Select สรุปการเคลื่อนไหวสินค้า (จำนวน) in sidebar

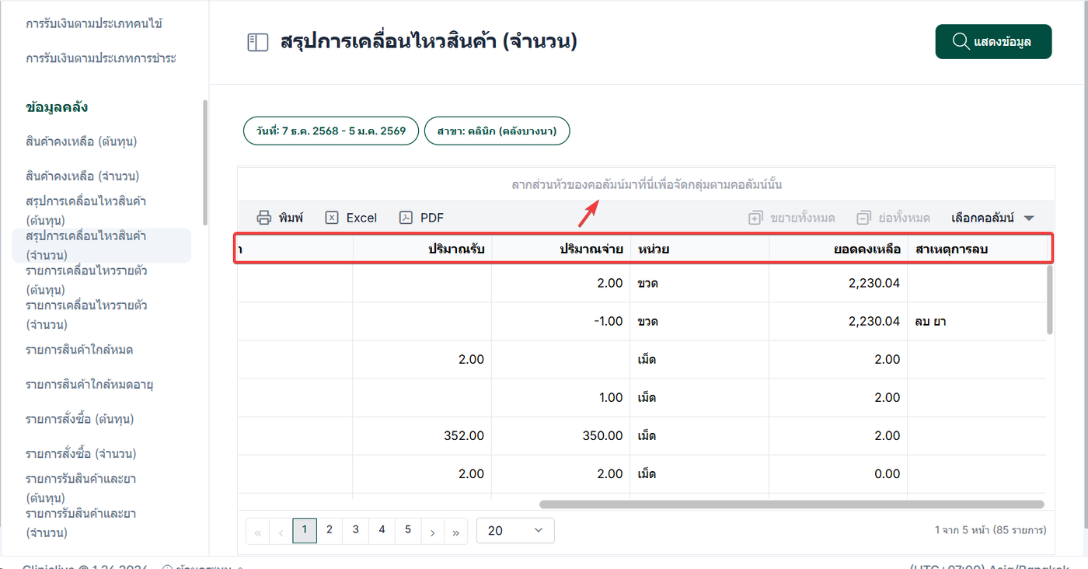tap(102, 246)
